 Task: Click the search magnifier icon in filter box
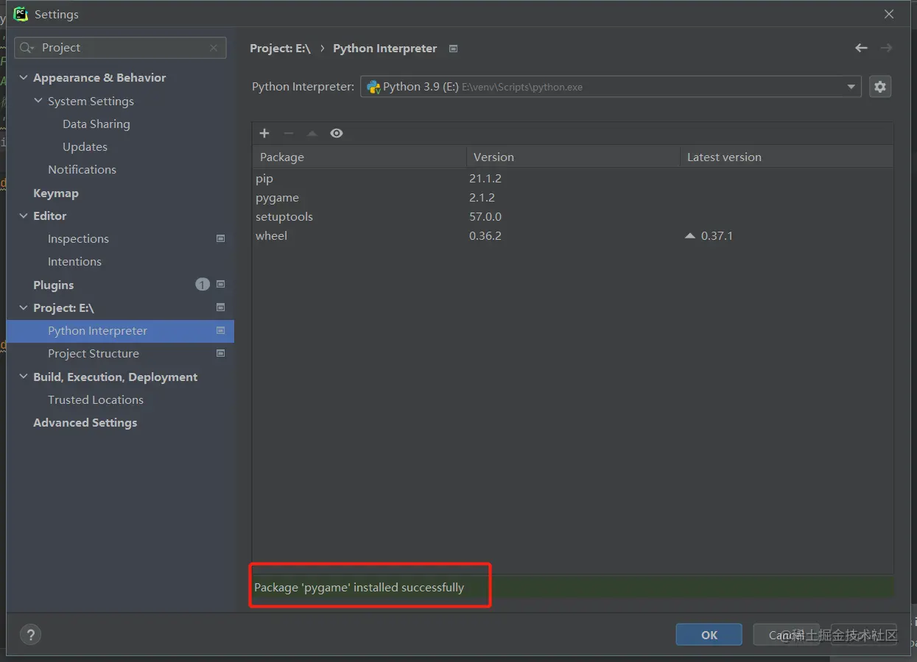(x=27, y=48)
